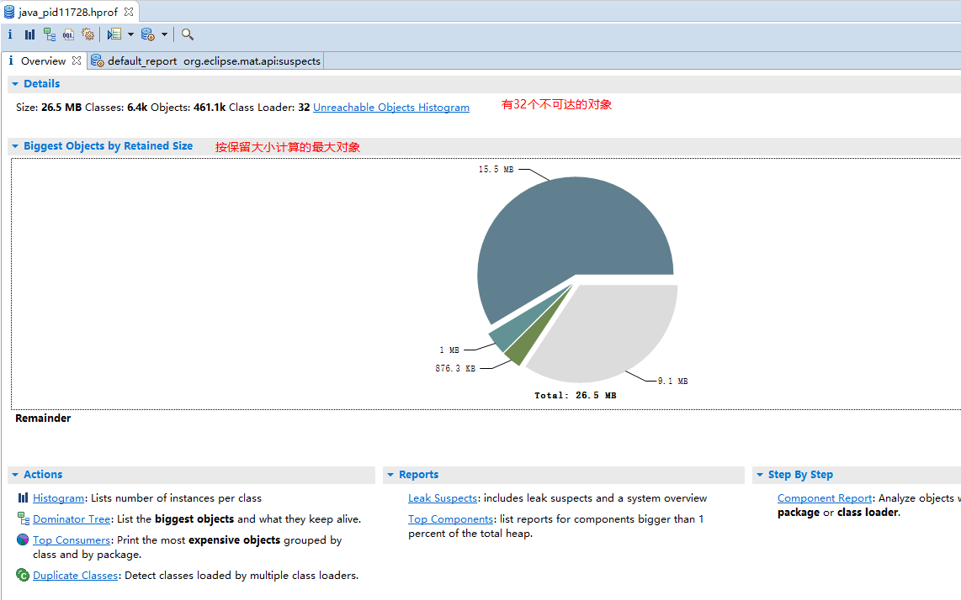Open Histogram from toolbar bar-chart icon
Viewport: 961px width, 600px height.
(x=29, y=34)
